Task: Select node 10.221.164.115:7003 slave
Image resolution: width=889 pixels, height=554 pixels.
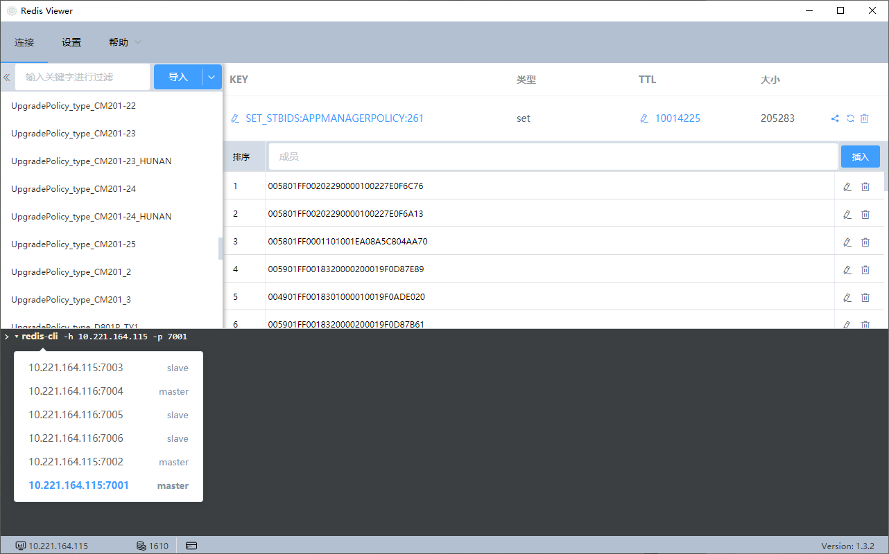Action: pyautogui.click(x=108, y=368)
